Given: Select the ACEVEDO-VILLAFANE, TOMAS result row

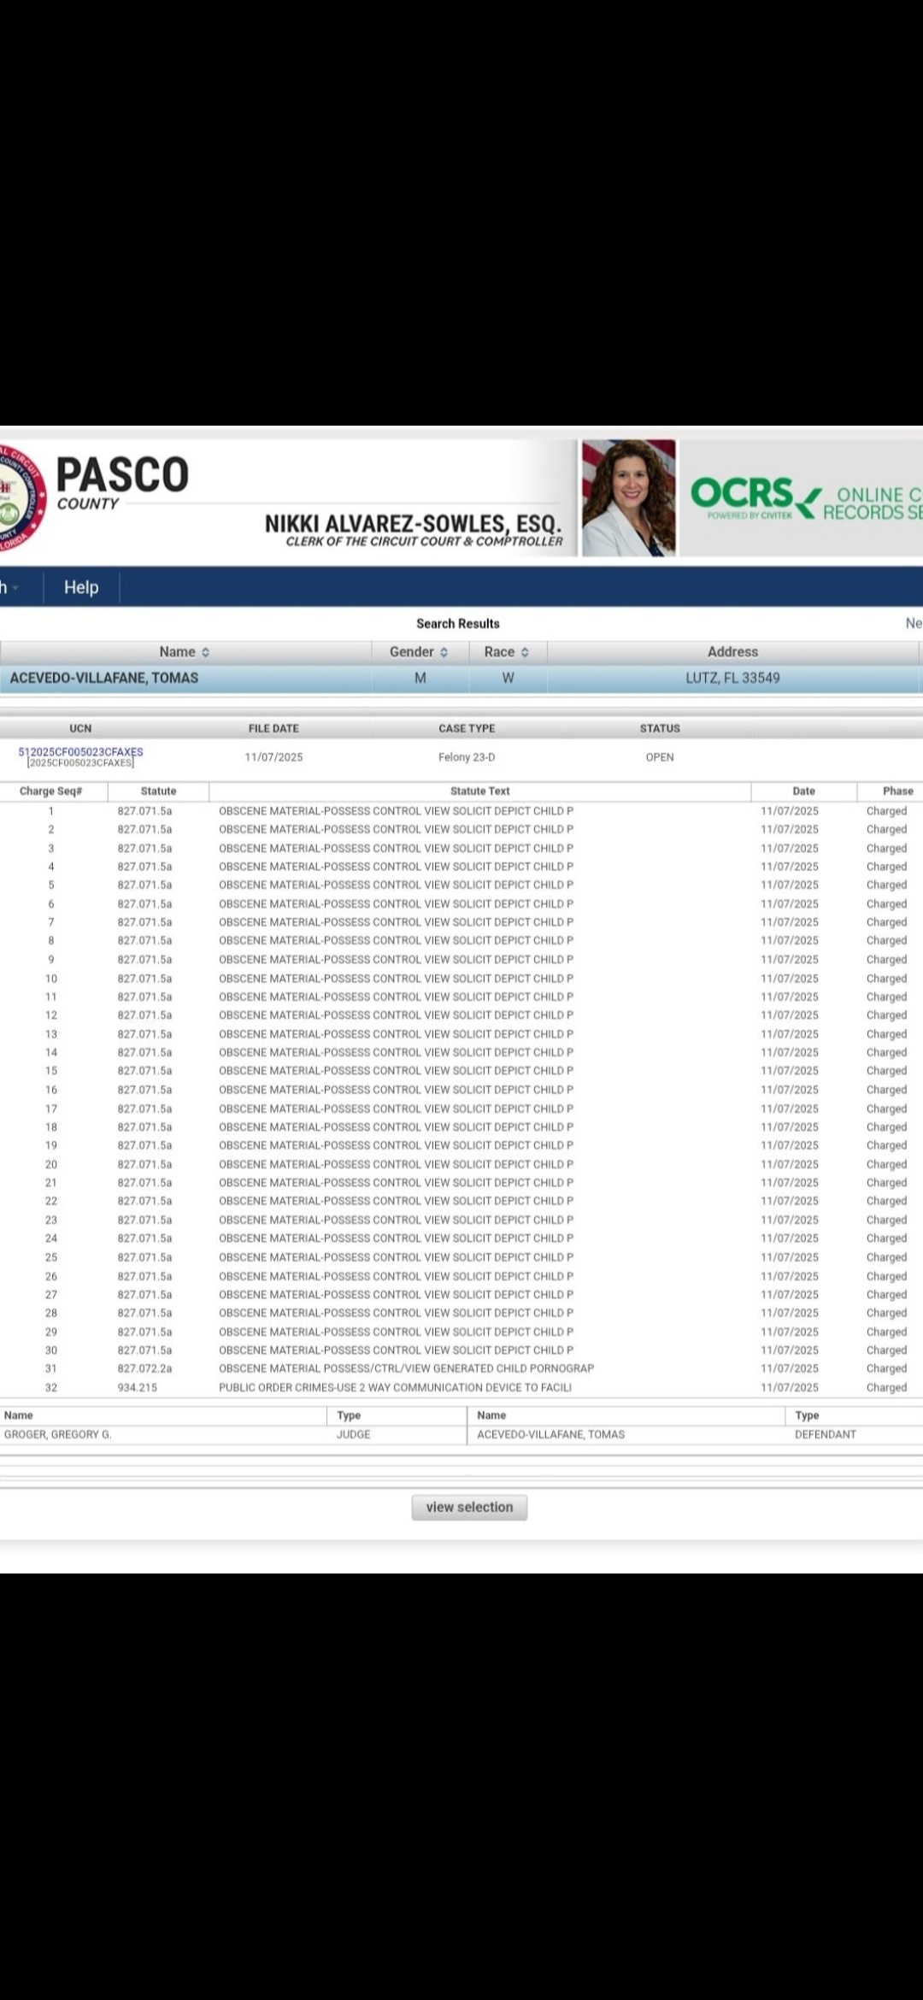Looking at the screenshot, I should [x=104, y=678].
